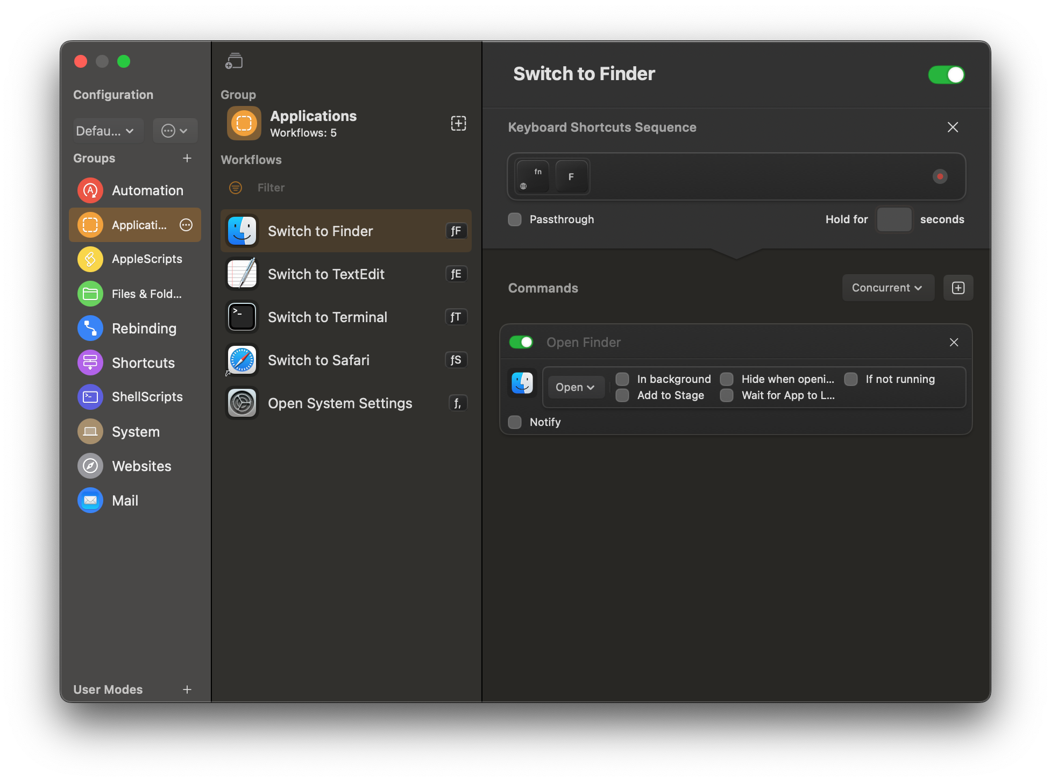Screen dimensions: 1051x782
Task: Enable the Notify checkbox
Action: tap(515, 422)
